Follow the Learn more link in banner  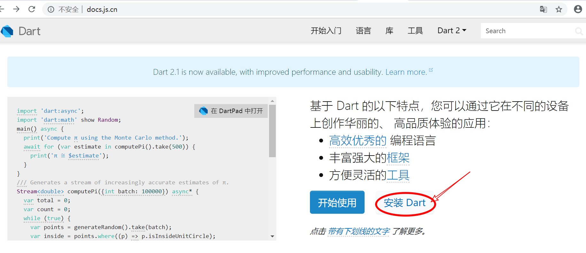pos(406,72)
